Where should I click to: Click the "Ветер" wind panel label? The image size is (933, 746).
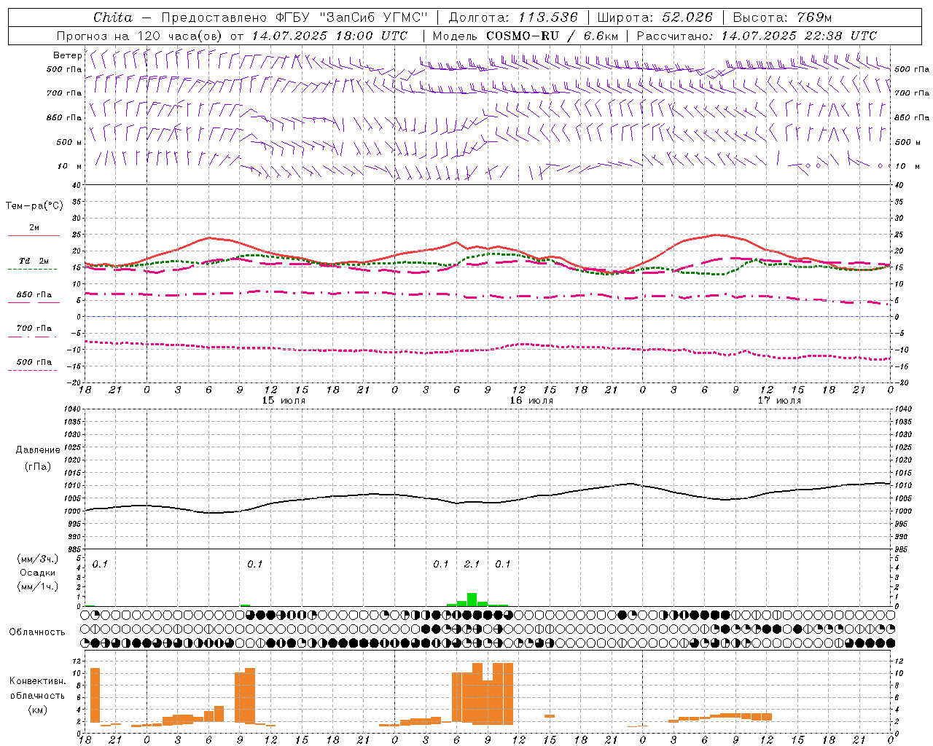[67, 55]
